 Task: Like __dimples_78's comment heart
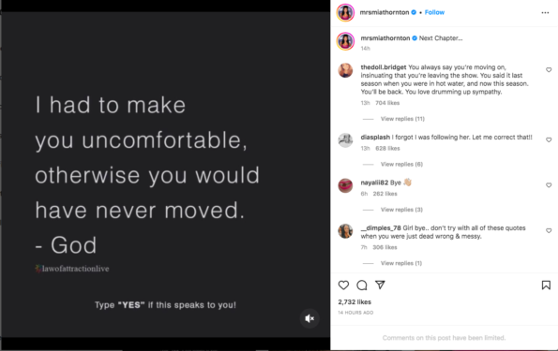click(x=549, y=230)
